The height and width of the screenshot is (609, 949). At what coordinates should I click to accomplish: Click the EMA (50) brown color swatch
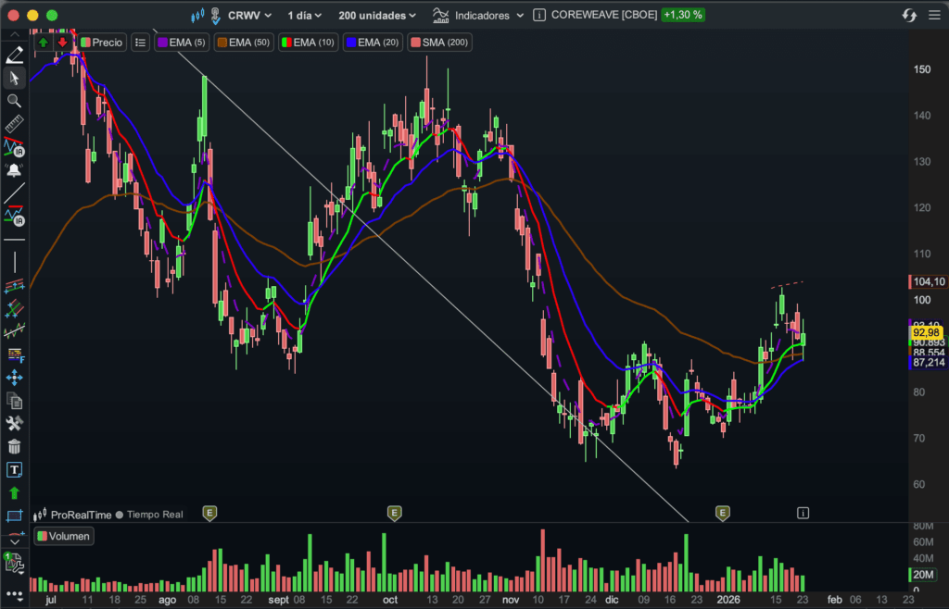click(223, 43)
